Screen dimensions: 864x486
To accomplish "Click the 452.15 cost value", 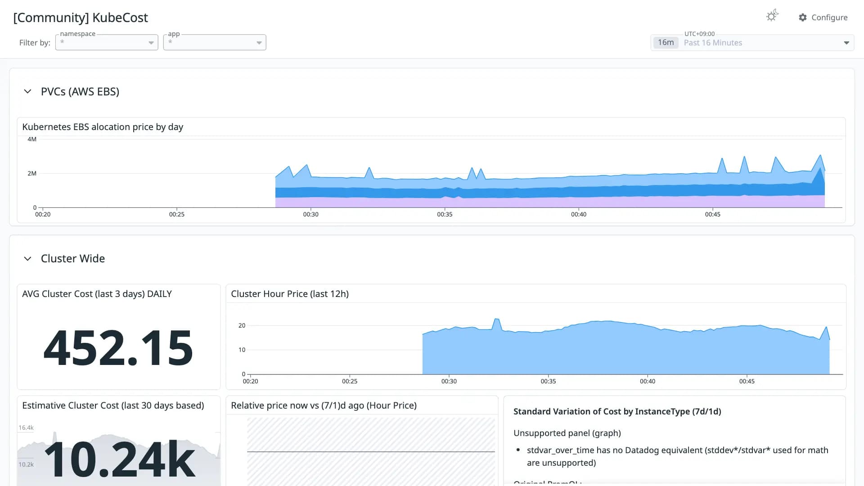I will [118, 347].
